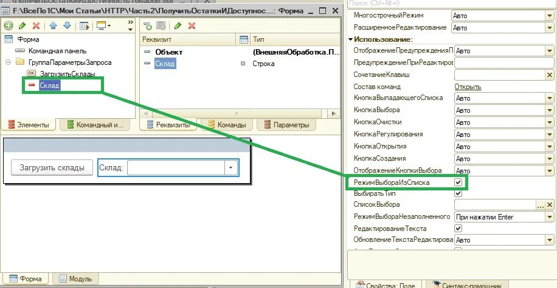Toggle the РежимВыбораИзСписка checkbox
The height and width of the screenshot is (288, 557).
(458, 183)
